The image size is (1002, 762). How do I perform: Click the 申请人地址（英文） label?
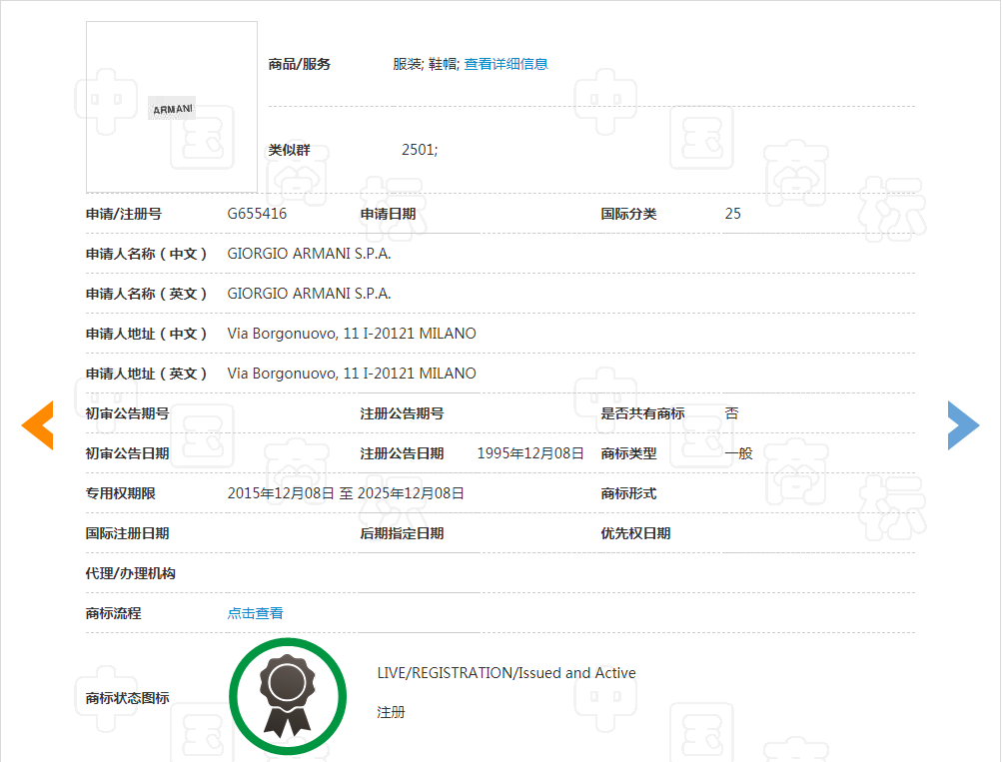(146, 374)
